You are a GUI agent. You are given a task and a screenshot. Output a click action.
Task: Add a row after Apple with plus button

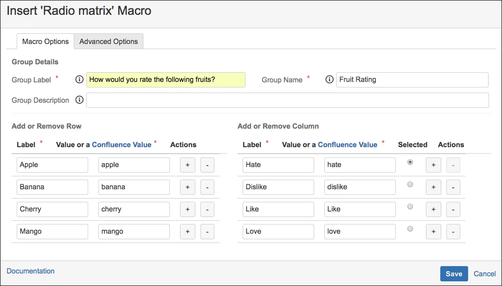(x=187, y=165)
